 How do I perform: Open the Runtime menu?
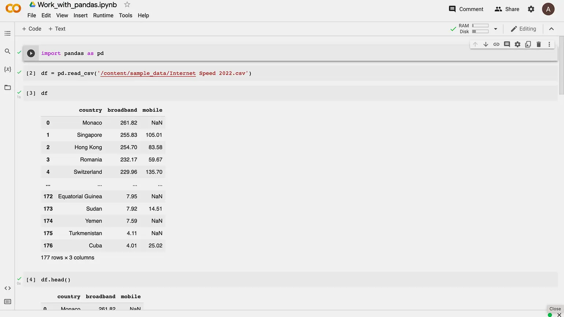coord(103,15)
